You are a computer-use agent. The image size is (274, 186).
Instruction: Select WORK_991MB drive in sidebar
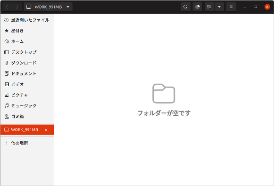(x=27, y=129)
